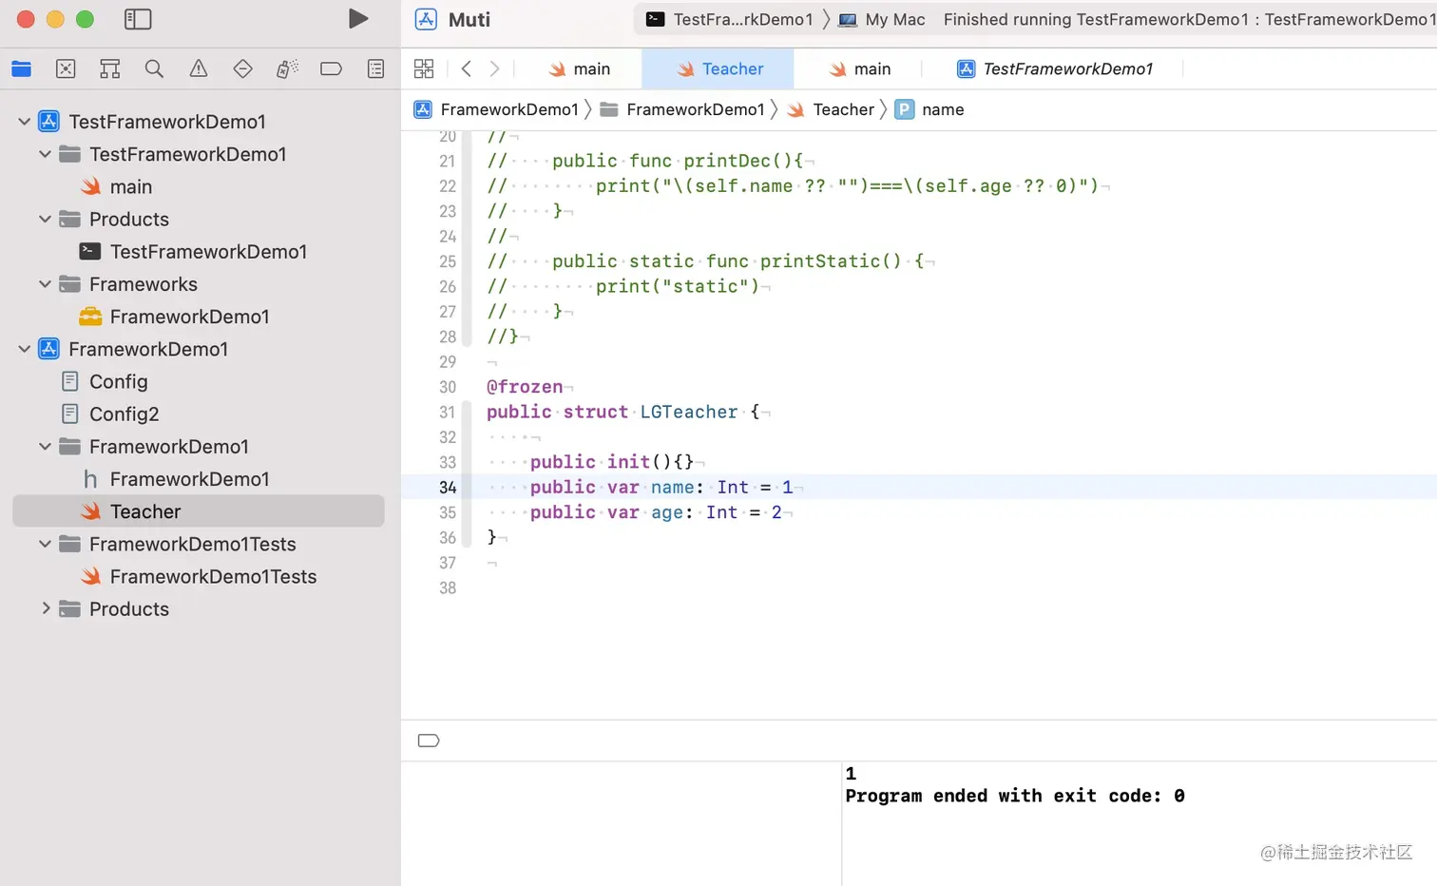Click the console exit code message
Viewport: 1437px width, 886px height.
(1015, 796)
